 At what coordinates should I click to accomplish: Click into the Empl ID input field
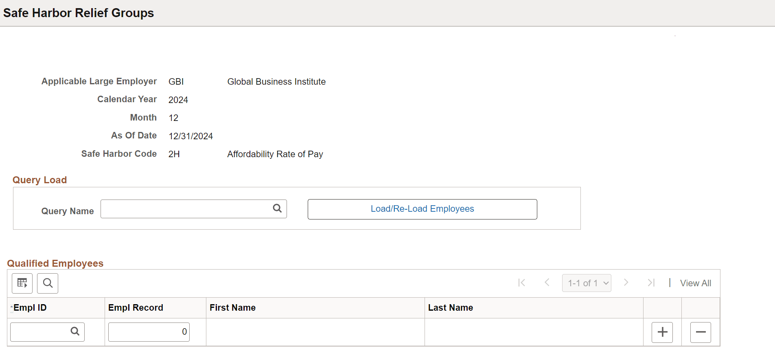pos(39,332)
